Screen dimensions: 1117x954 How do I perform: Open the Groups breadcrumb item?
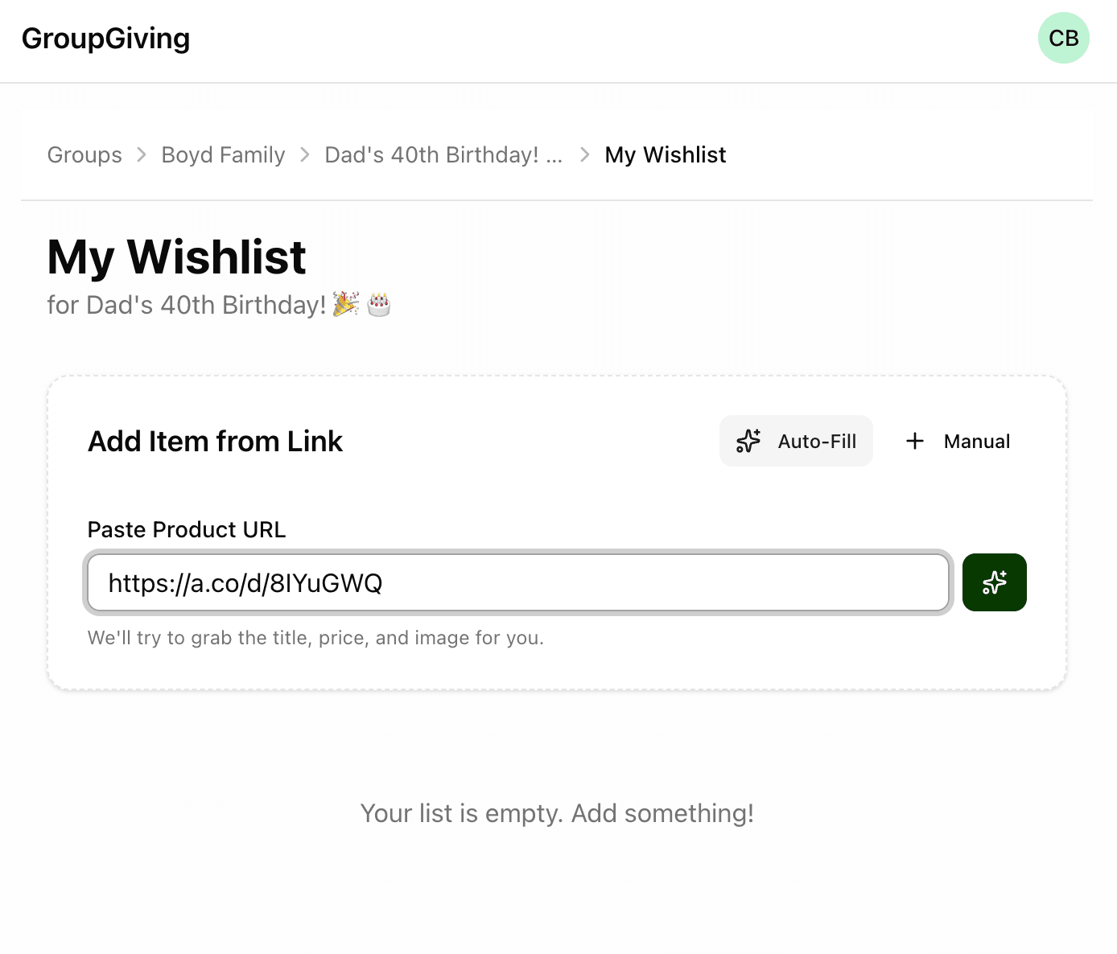84,154
